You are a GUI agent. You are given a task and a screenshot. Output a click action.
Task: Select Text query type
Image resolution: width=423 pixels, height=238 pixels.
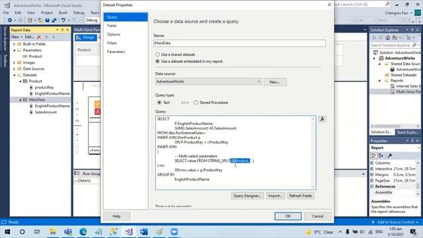point(159,102)
